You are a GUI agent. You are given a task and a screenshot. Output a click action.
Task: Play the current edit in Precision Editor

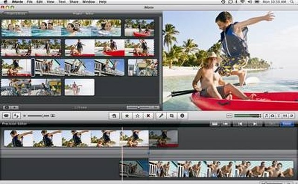(x=272, y=124)
